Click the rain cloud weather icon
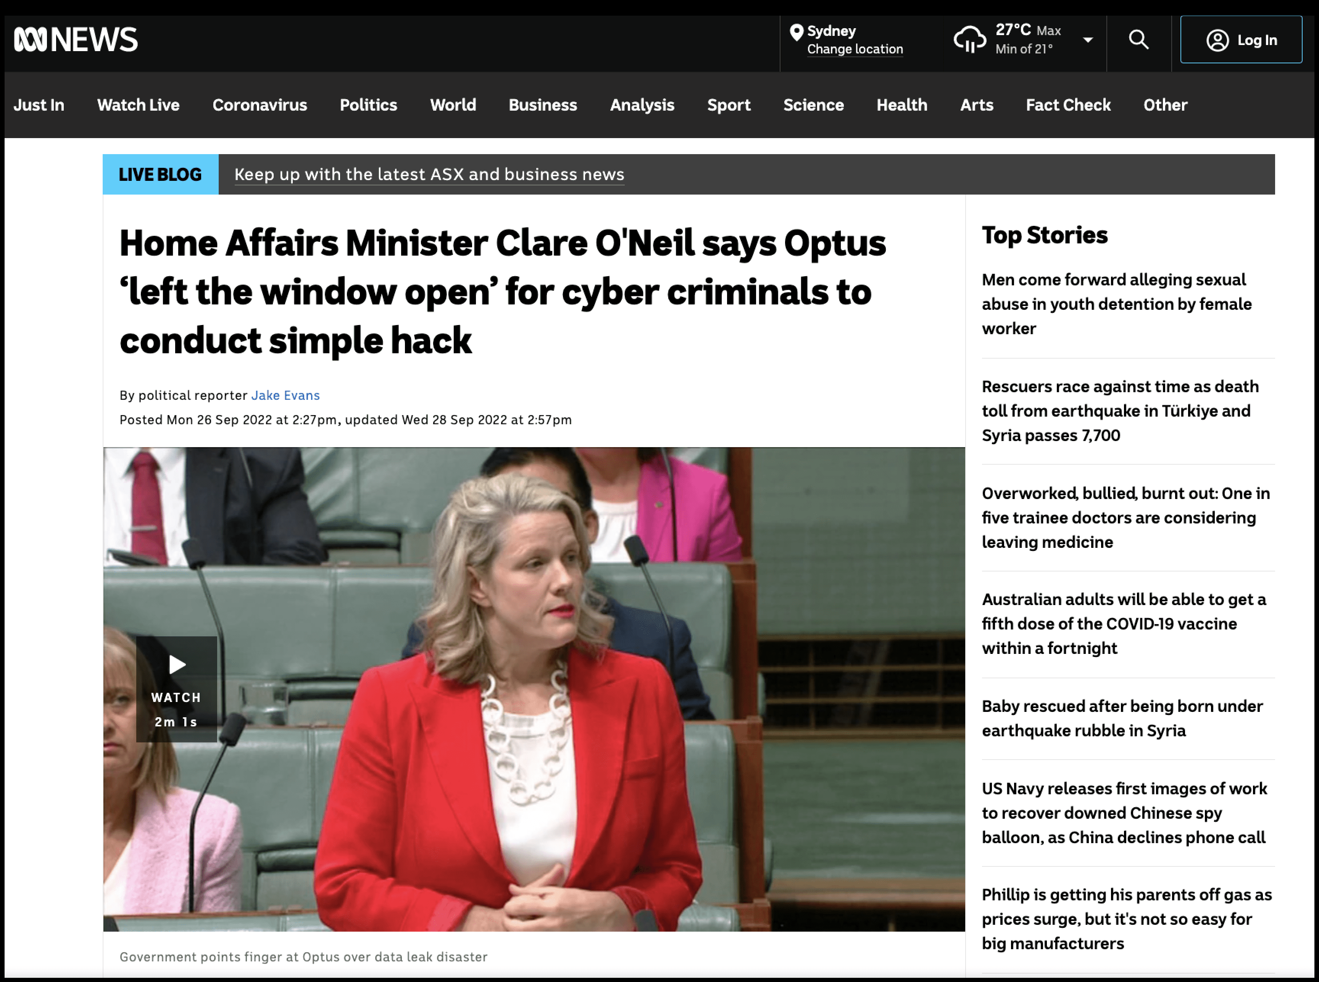Image resolution: width=1319 pixels, height=982 pixels. tap(969, 39)
